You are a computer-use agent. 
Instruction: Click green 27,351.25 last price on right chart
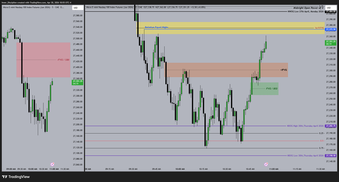[330, 42]
